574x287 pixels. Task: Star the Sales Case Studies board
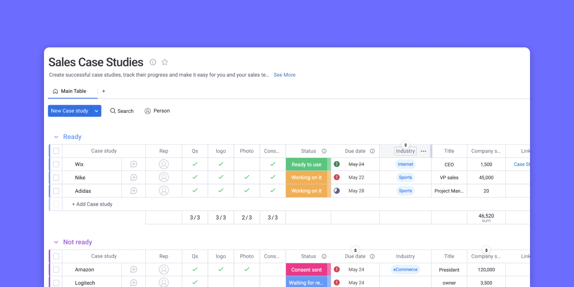tap(165, 62)
